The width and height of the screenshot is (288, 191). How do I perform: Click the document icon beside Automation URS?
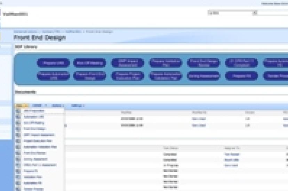tap(18, 117)
